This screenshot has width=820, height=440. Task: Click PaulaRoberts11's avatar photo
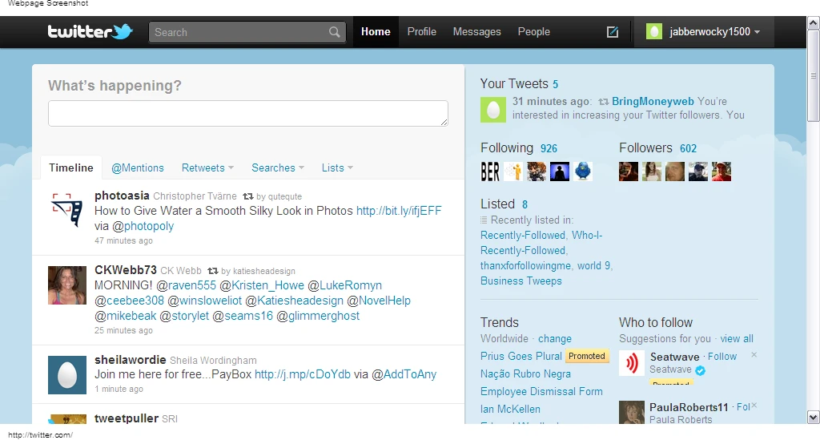[632, 412]
